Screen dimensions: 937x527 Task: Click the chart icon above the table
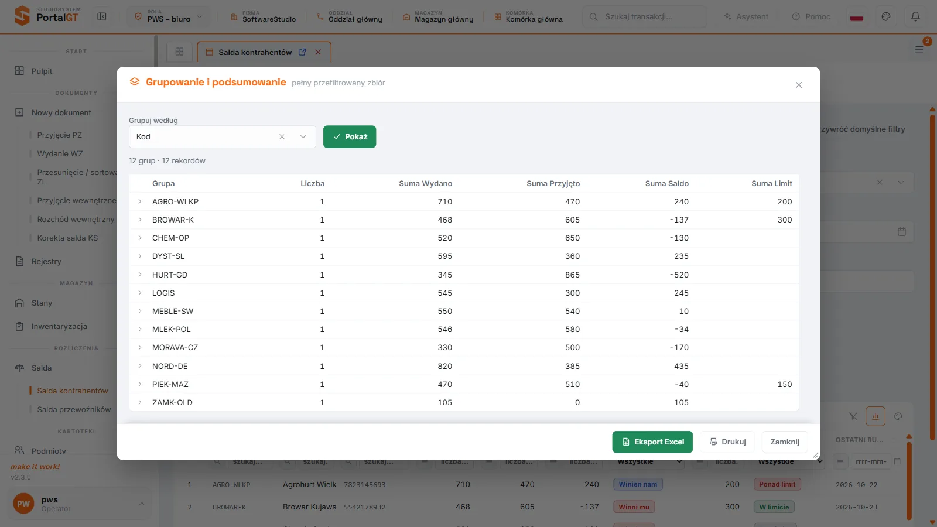tap(876, 416)
